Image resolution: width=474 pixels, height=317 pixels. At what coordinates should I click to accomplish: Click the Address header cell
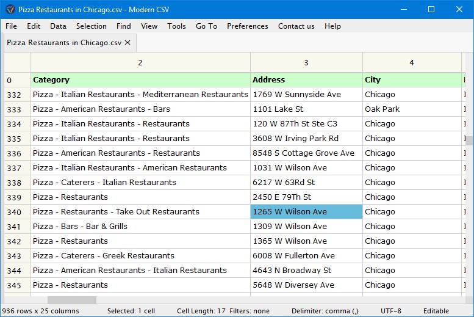pos(306,80)
